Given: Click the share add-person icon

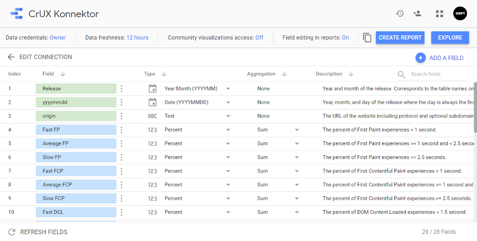Looking at the screenshot, I should pos(417,13).
